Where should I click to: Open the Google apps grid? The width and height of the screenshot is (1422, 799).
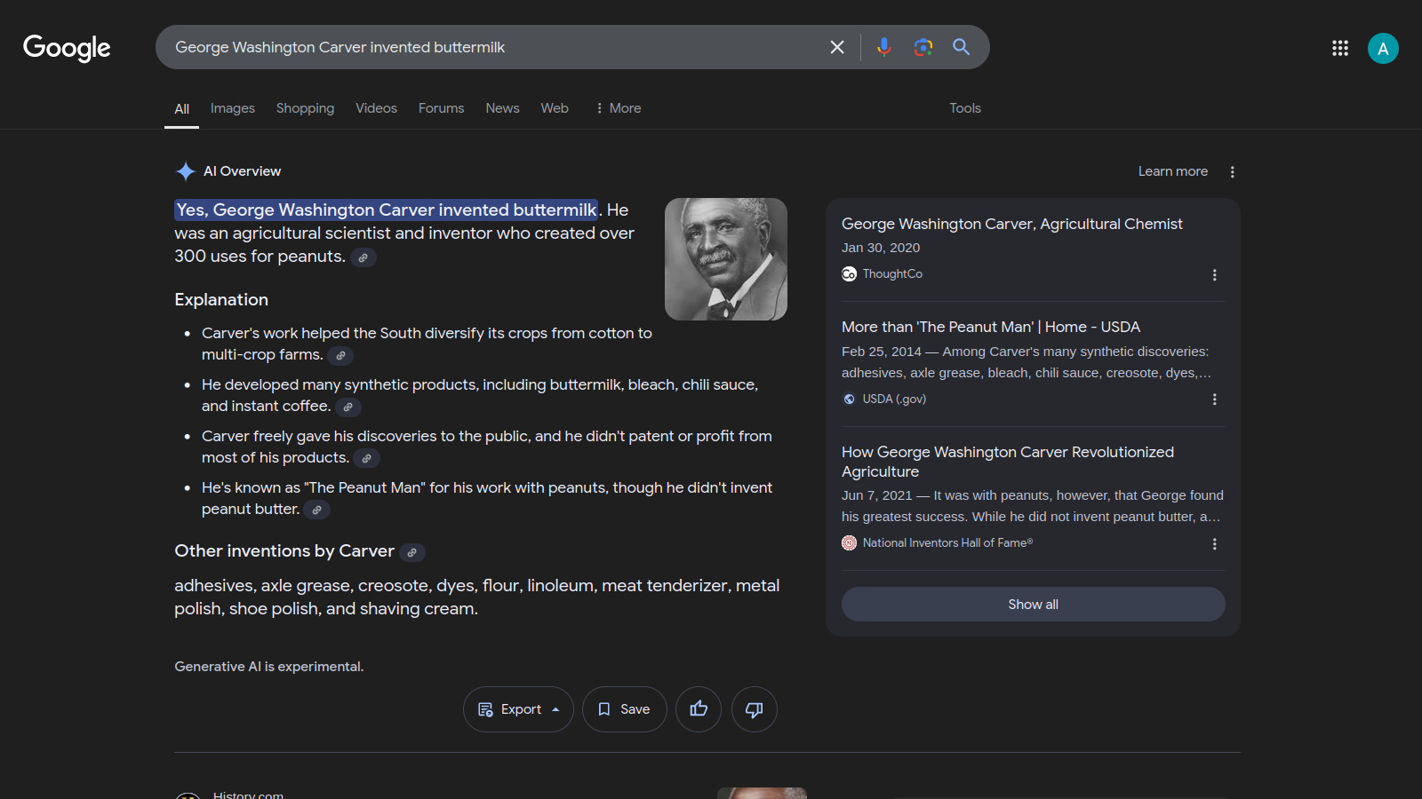pos(1340,48)
